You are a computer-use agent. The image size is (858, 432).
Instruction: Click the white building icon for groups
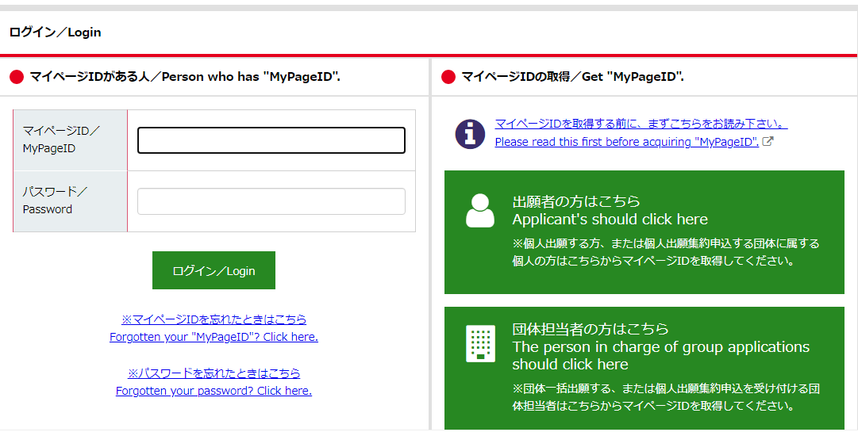[x=479, y=343]
